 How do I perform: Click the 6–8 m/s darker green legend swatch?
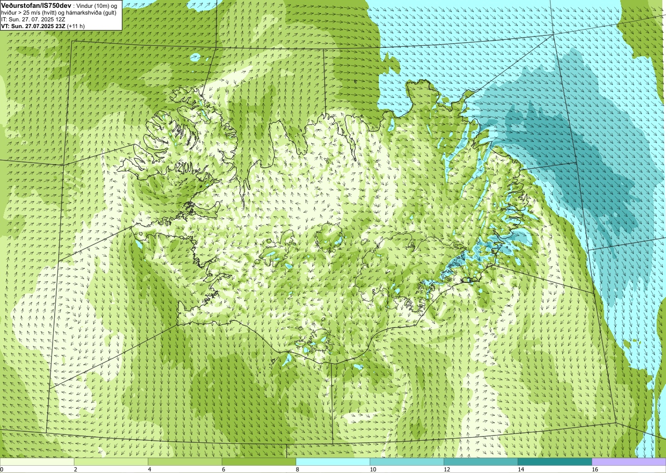click(x=259, y=462)
